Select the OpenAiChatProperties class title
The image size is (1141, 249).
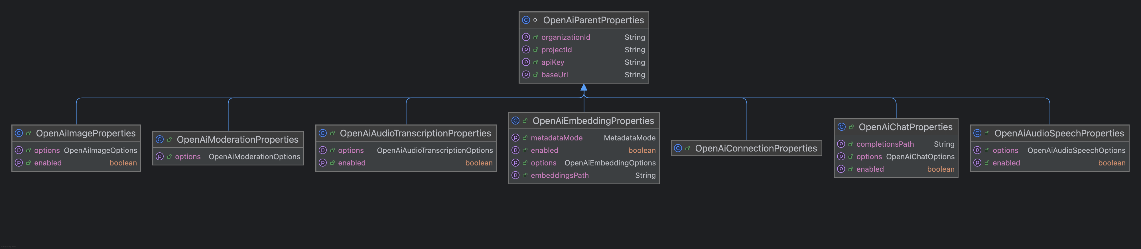[905, 127]
